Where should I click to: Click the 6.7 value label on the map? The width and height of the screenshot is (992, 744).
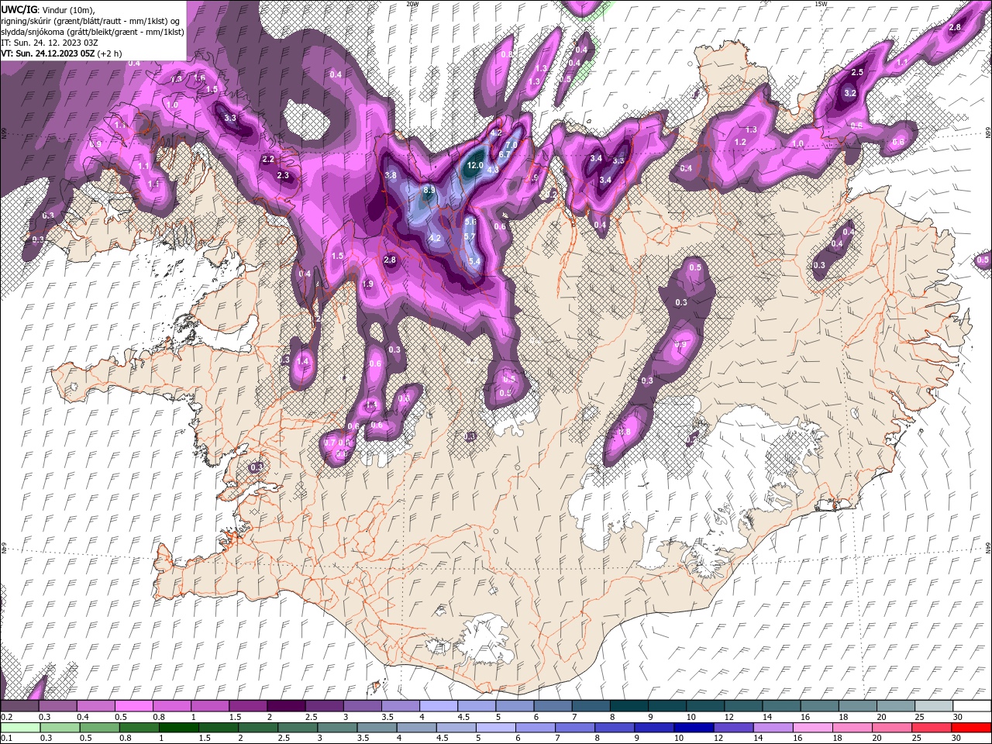coord(504,154)
